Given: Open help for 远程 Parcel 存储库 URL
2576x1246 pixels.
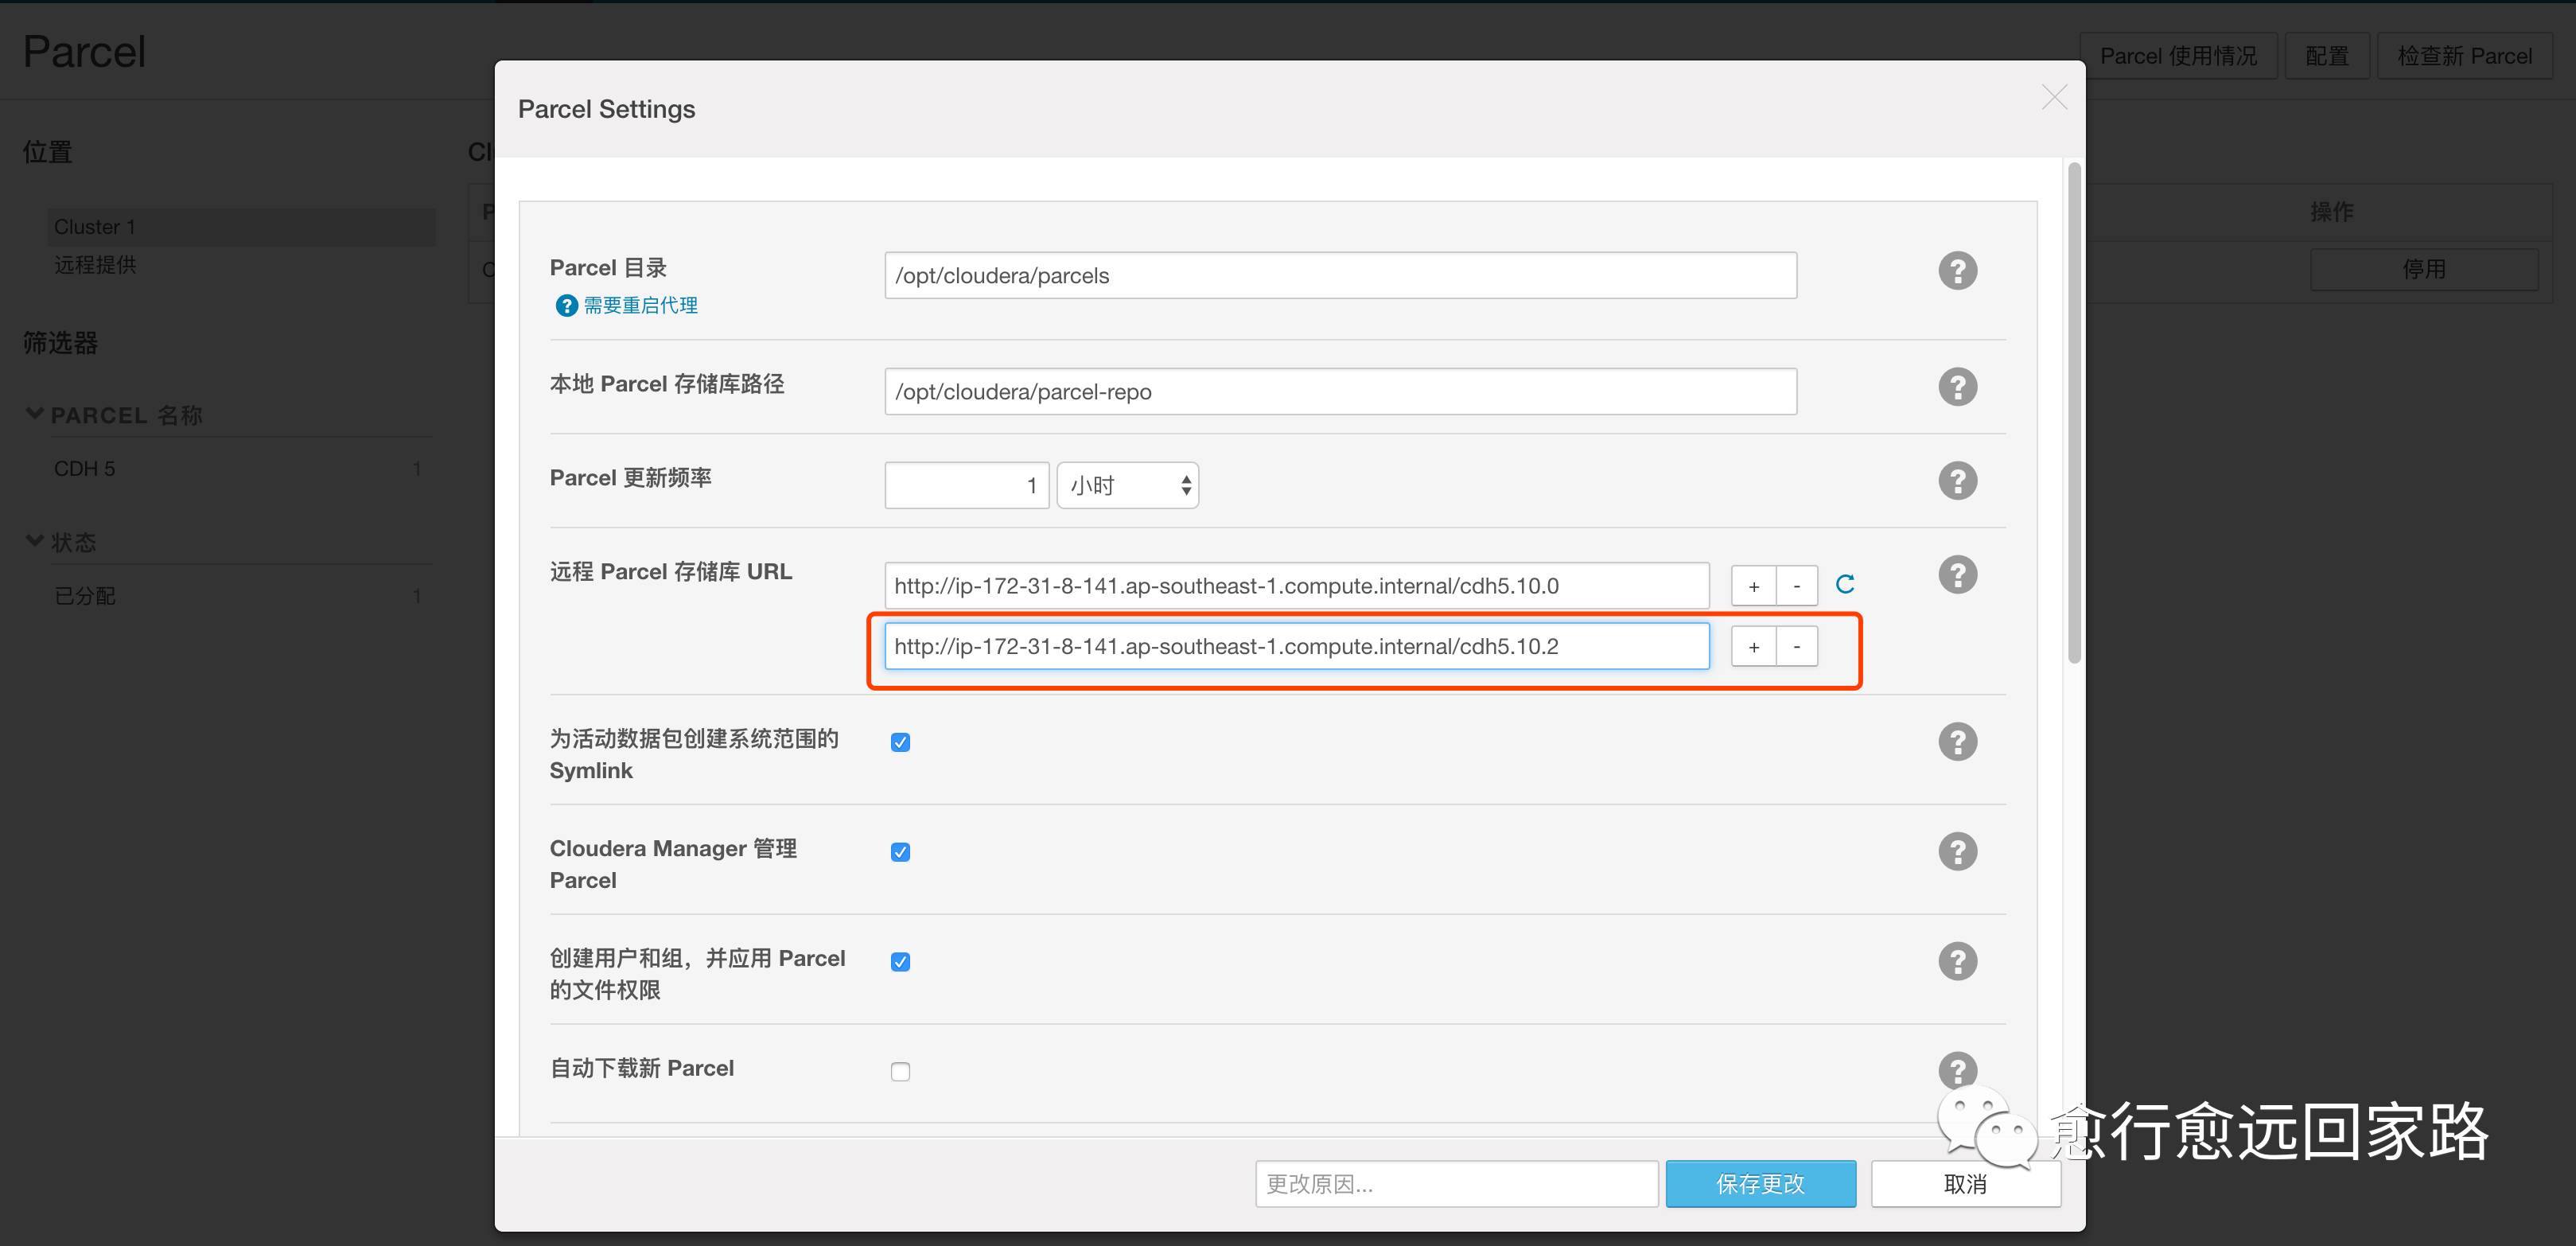Looking at the screenshot, I should tap(1957, 575).
